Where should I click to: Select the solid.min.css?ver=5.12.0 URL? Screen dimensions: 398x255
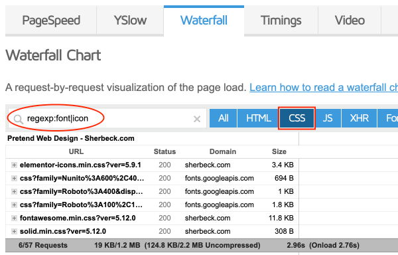tap(63, 231)
